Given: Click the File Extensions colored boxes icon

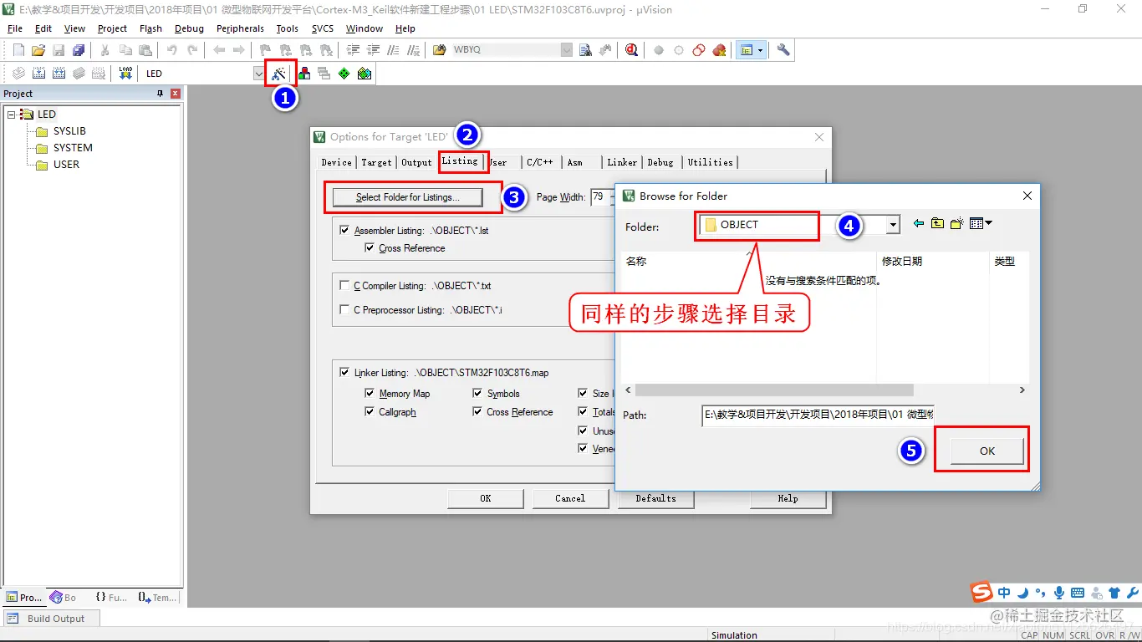Looking at the screenshot, I should 304,74.
